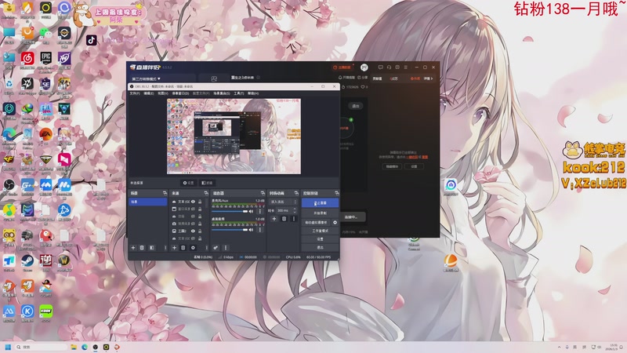Open more options dots in scenes toolbar

point(165,248)
